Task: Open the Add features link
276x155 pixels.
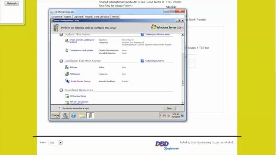Action: pos(75,74)
